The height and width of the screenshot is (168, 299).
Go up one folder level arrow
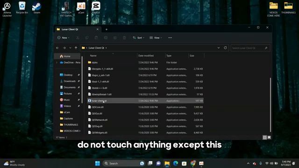click(76, 48)
